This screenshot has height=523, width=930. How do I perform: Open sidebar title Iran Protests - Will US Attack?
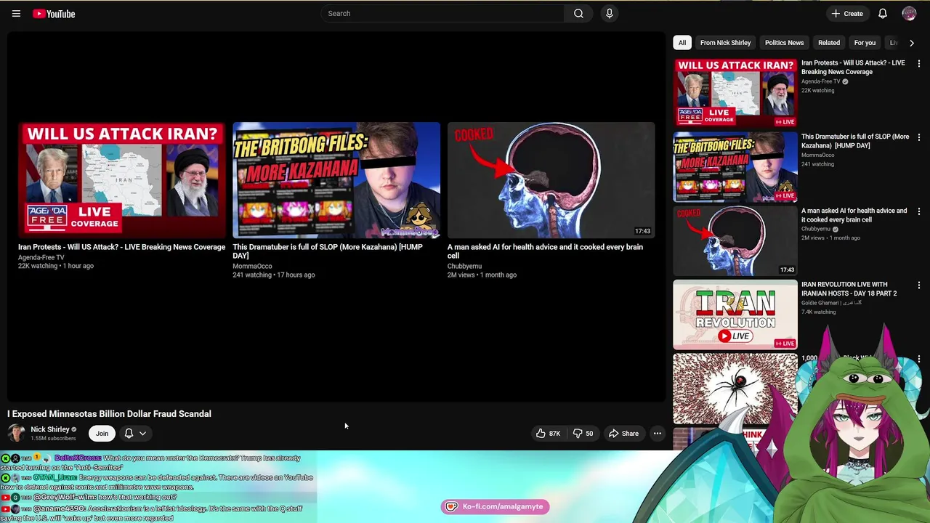pyautogui.click(x=853, y=68)
